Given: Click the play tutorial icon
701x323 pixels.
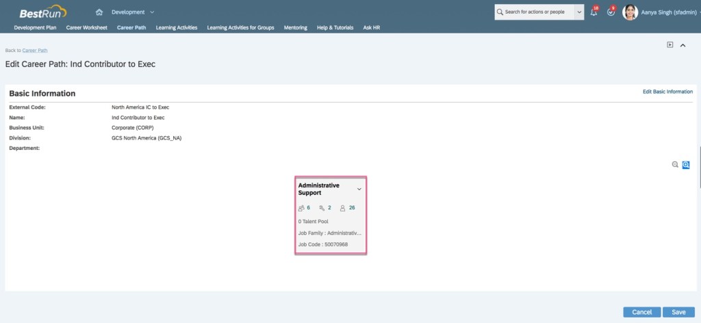Looking at the screenshot, I should 670,45.
